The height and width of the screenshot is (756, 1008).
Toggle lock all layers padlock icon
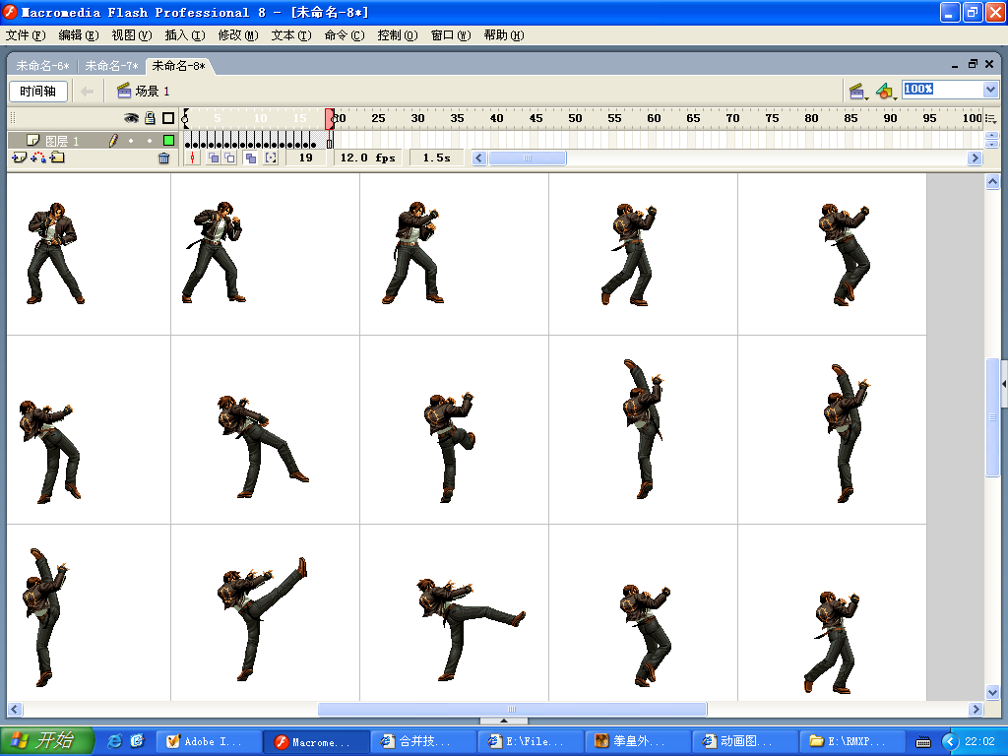150,118
